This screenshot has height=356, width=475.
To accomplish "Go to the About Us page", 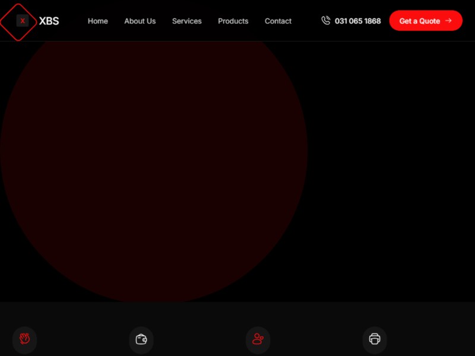I will tap(140, 21).
